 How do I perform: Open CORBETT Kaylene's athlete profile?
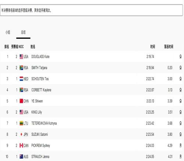(41, 90)
